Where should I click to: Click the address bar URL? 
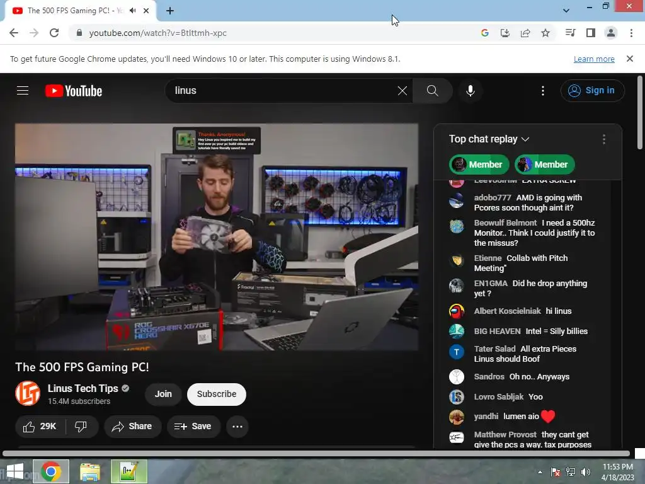[x=158, y=33]
